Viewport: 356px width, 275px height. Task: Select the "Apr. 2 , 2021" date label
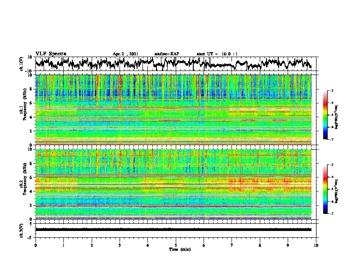(125, 54)
